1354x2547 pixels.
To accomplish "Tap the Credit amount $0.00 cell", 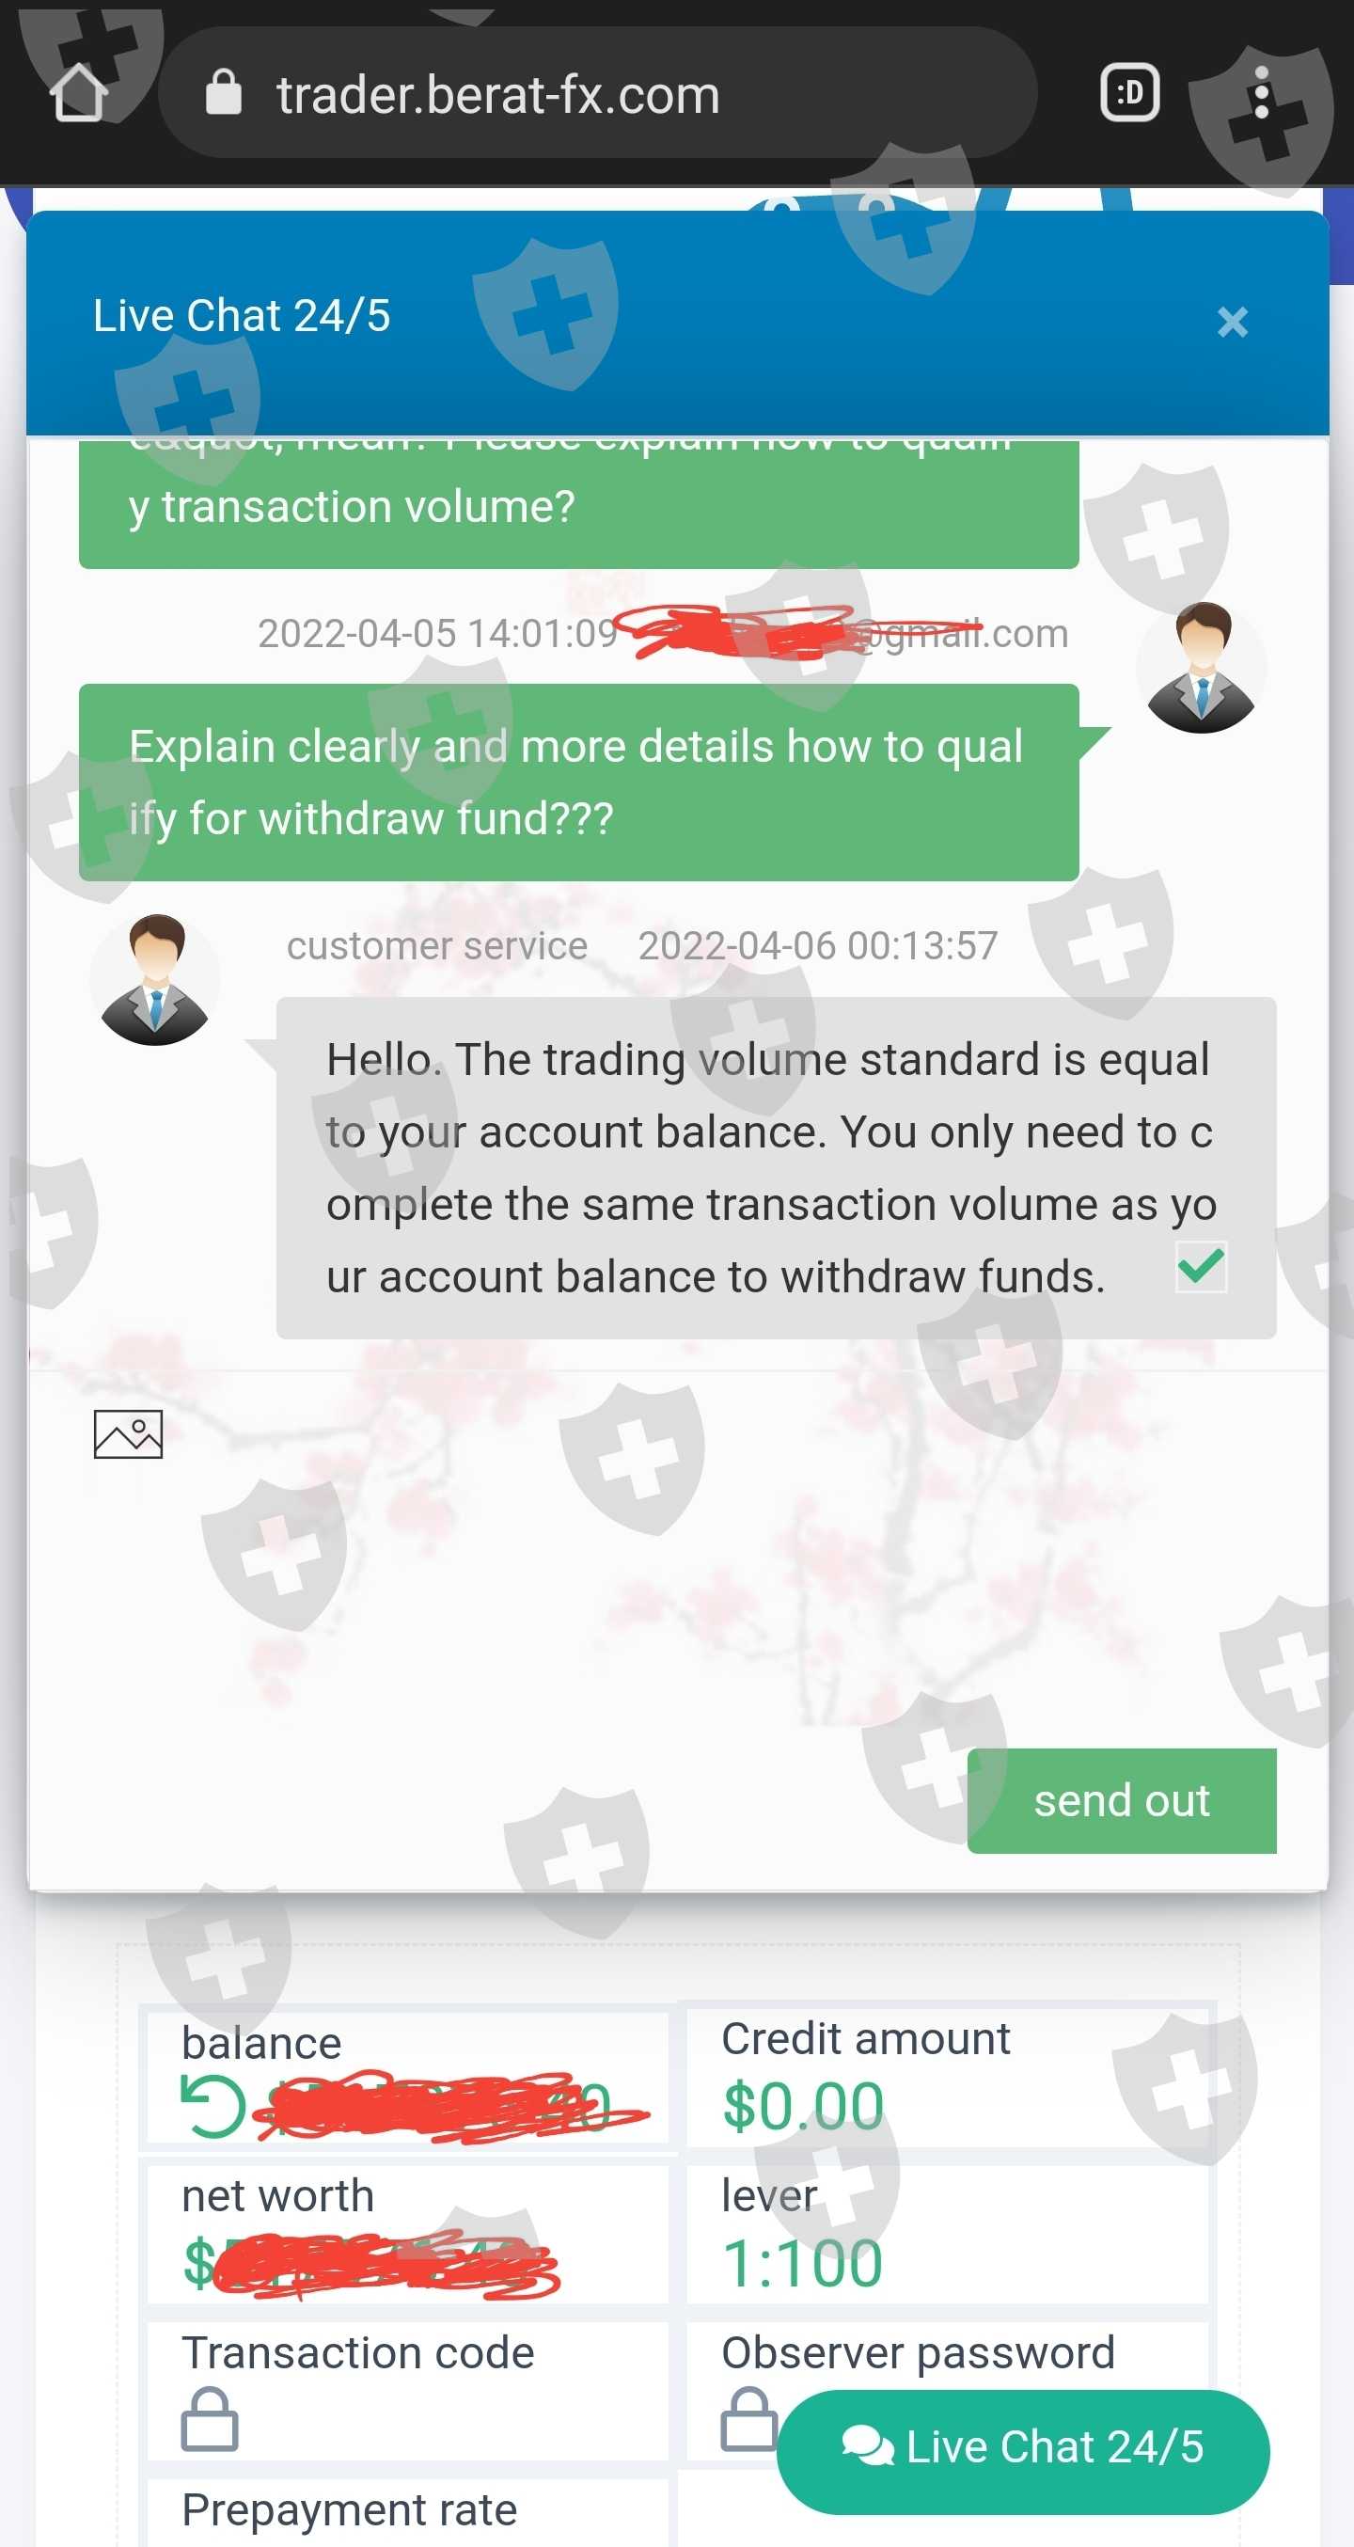I will pos(948,2077).
